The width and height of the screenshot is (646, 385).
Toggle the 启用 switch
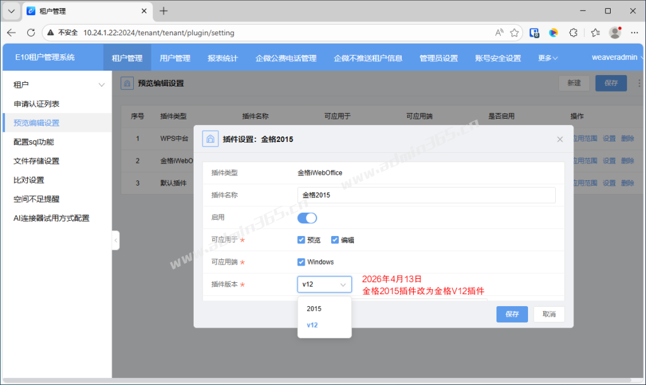pos(307,218)
